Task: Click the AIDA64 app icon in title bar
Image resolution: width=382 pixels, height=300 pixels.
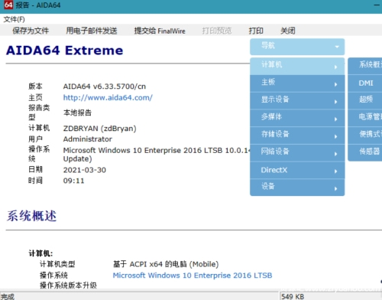Action: 8,5
